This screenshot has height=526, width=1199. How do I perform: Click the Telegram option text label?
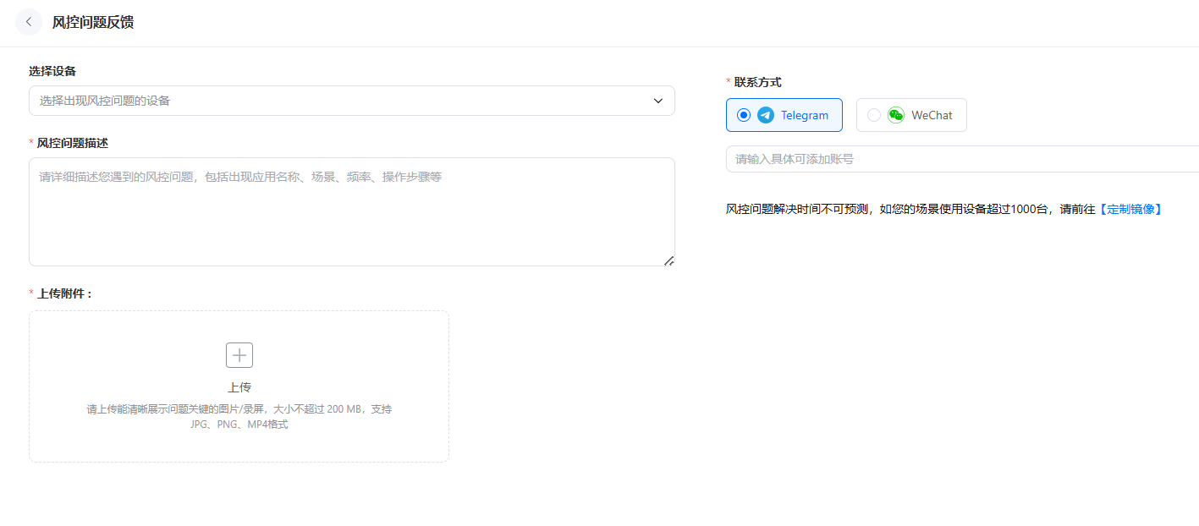804,115
